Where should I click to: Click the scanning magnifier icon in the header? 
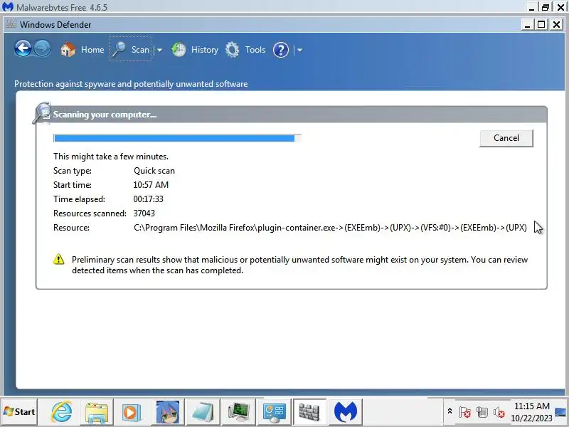(x=42, y=113)
